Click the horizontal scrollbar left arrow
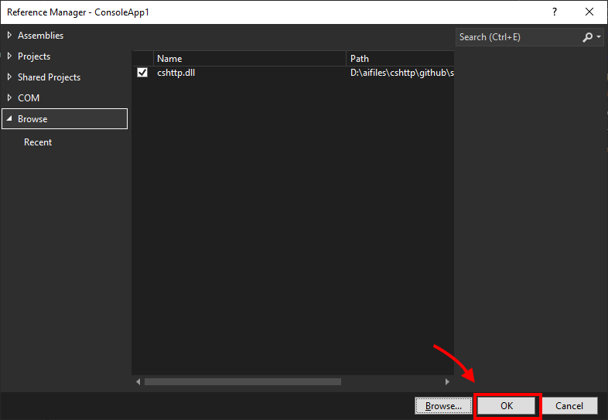The width and height of the screenshot is (608, 420). tap(138, 381)
